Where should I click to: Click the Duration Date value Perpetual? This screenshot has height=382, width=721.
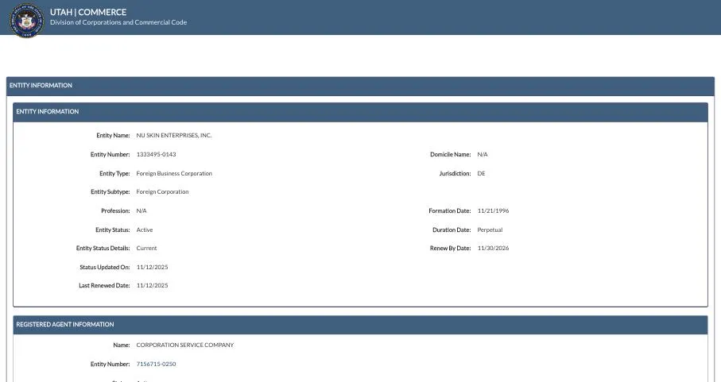pos(490,230)
